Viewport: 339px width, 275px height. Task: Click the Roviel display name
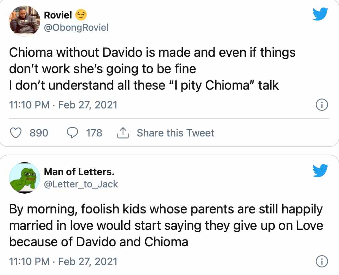click(58, 15)
